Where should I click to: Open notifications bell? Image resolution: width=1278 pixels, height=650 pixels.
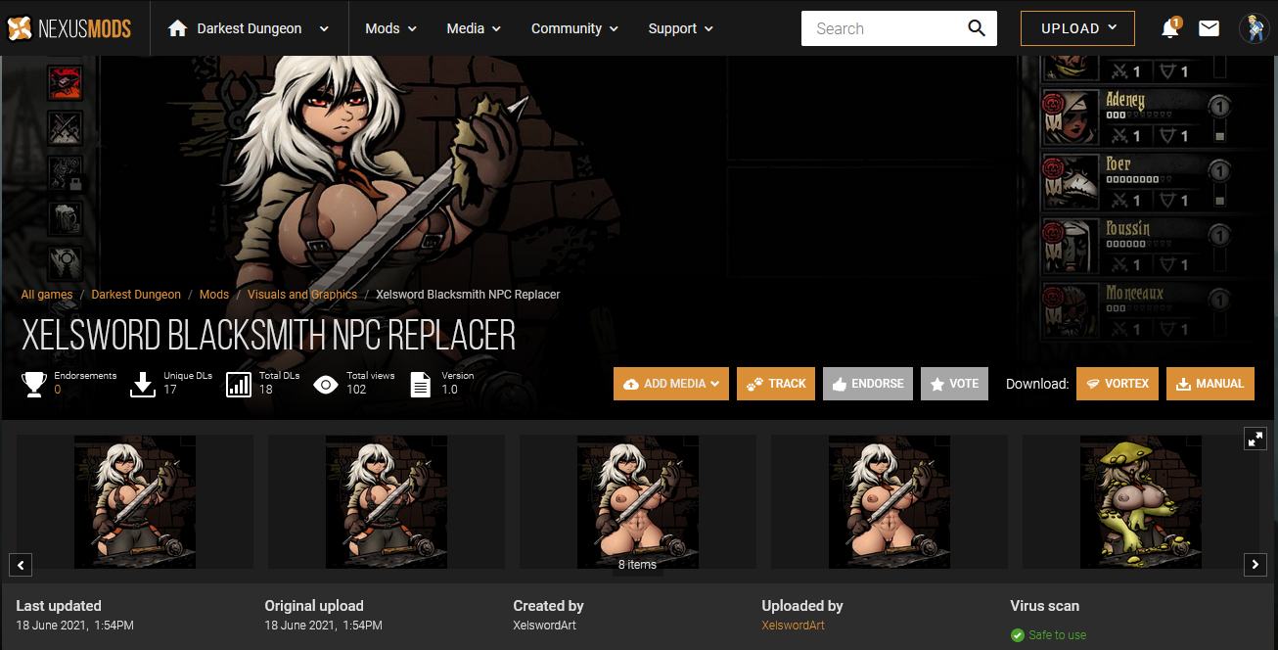point(1169,29)
